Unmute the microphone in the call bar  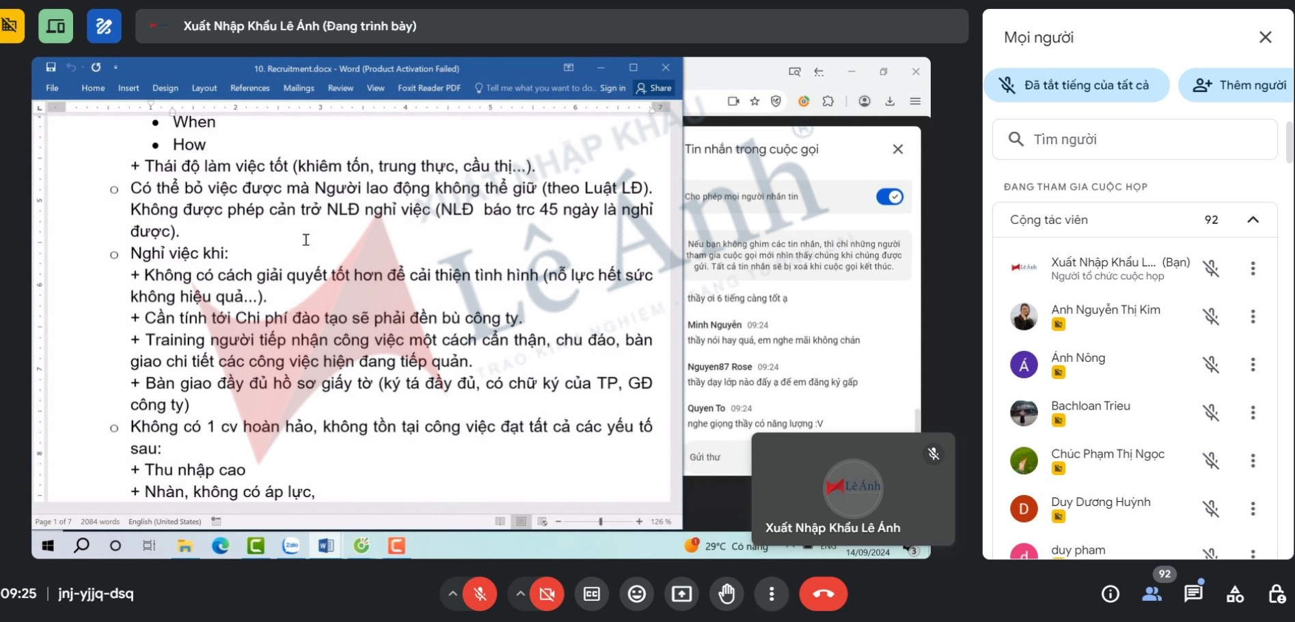coord(480,594)
